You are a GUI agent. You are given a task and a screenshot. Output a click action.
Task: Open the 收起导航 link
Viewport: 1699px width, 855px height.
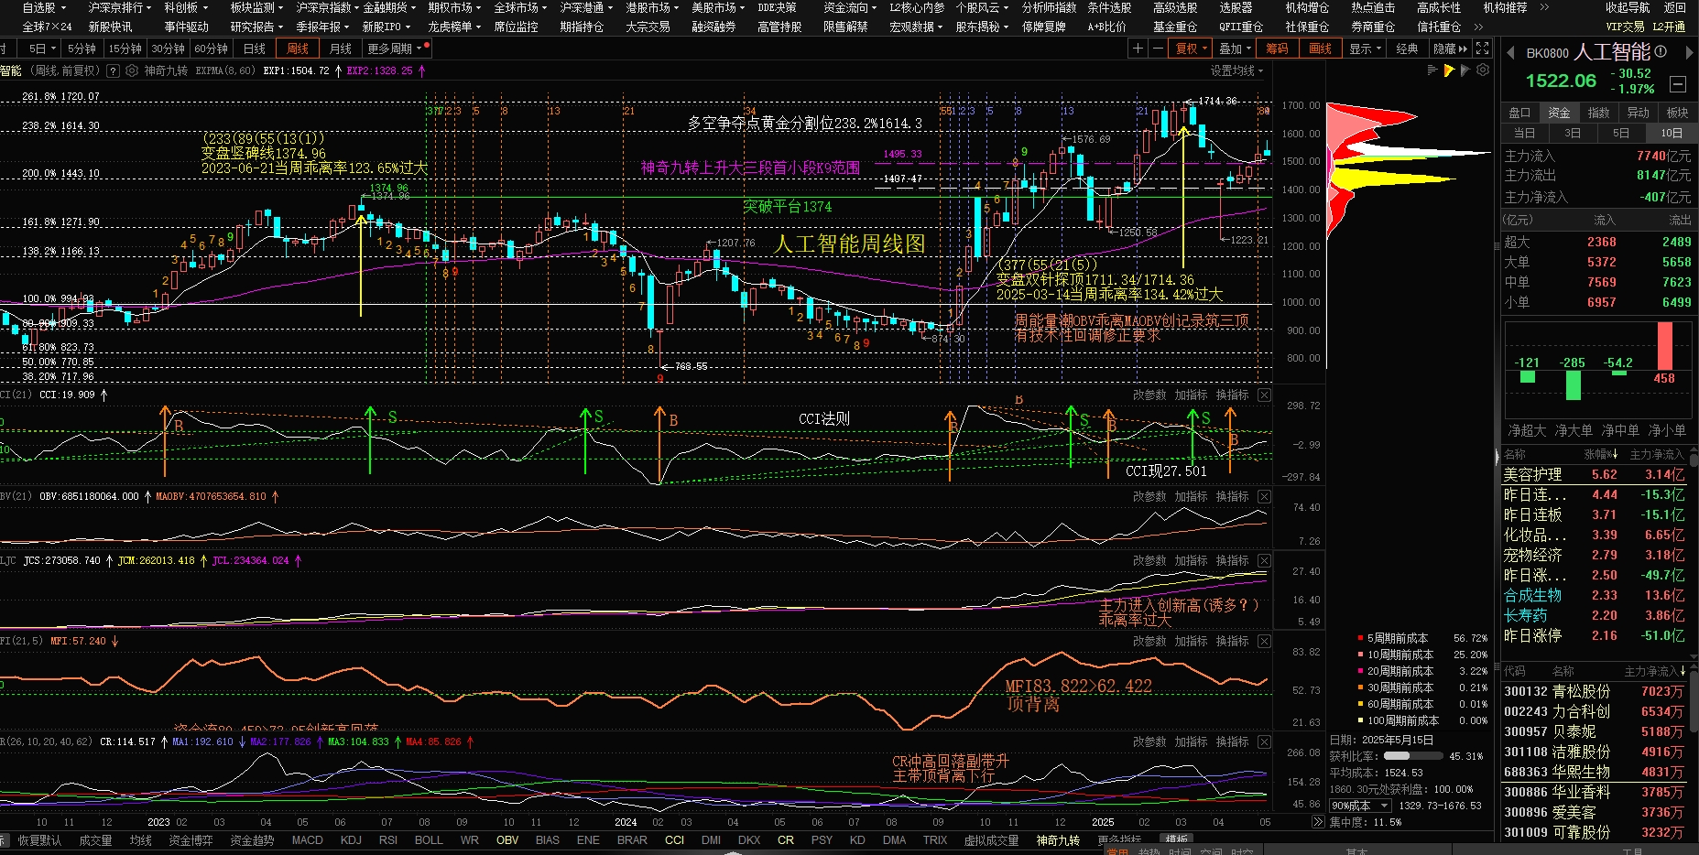click(1627, 7)
